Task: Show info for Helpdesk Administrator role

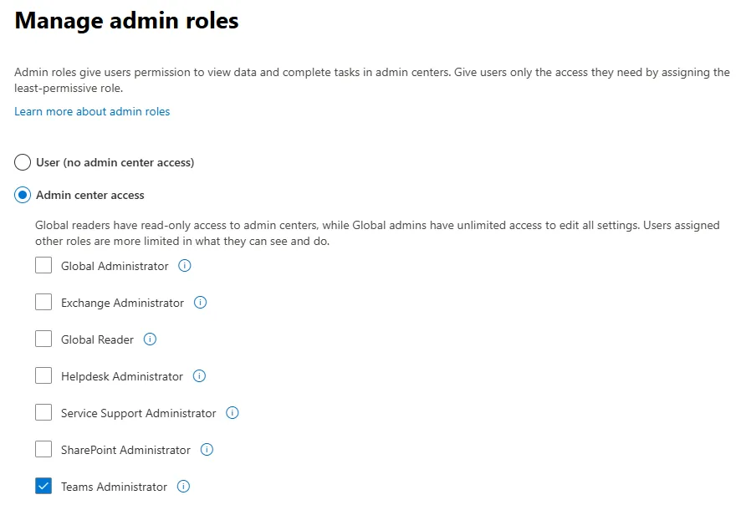Action: [199, 376]
